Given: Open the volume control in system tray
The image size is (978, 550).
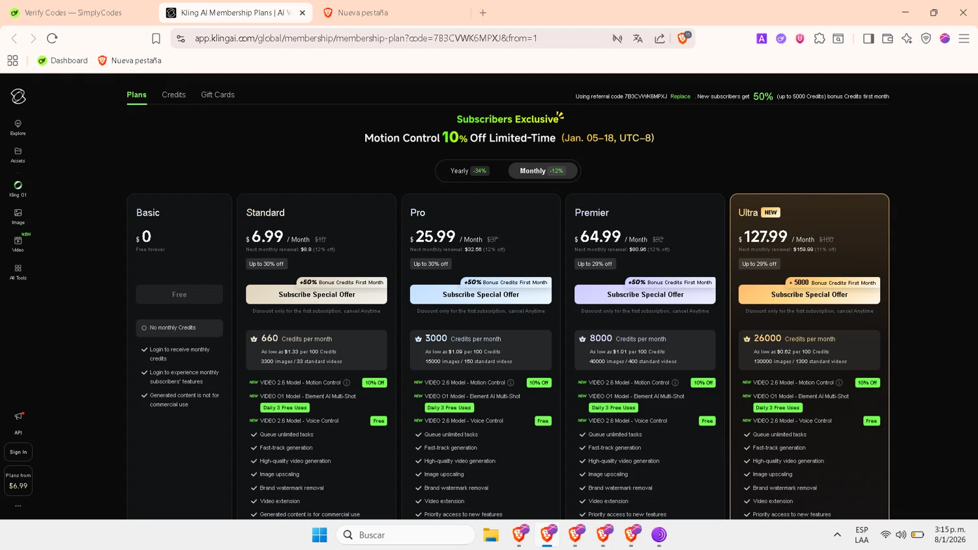Looking at the screenshot, I should click(901, 535).
